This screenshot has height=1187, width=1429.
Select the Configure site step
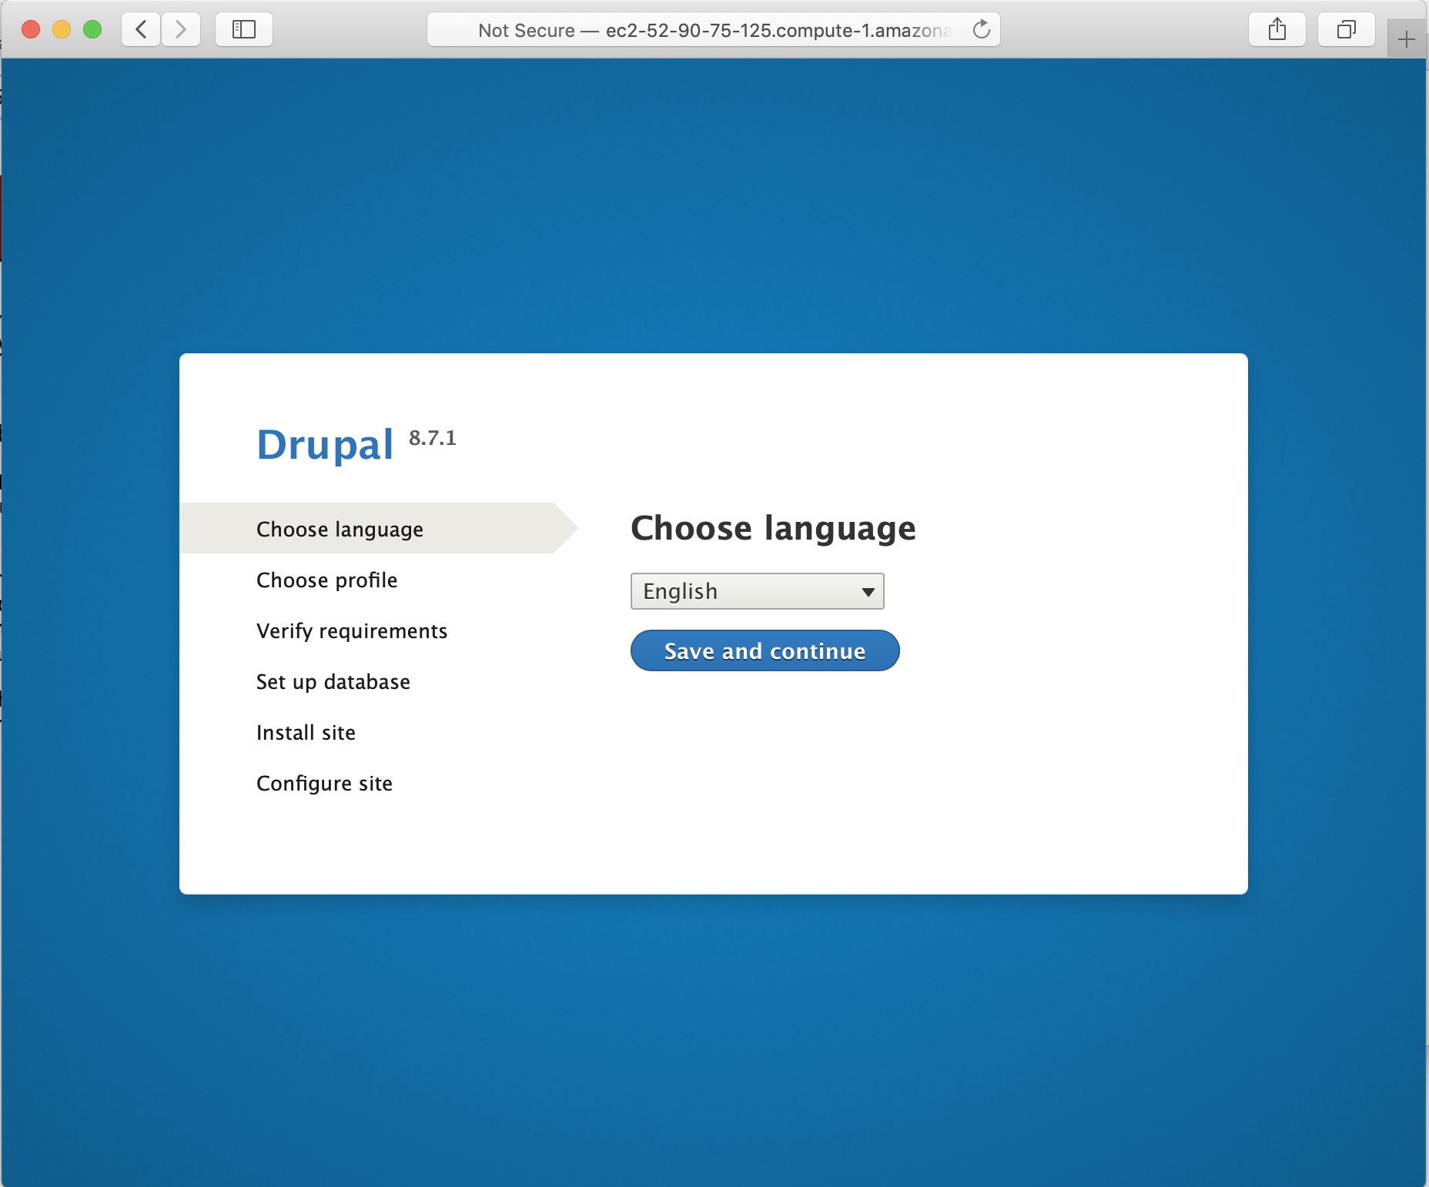(x=324, y=783)
